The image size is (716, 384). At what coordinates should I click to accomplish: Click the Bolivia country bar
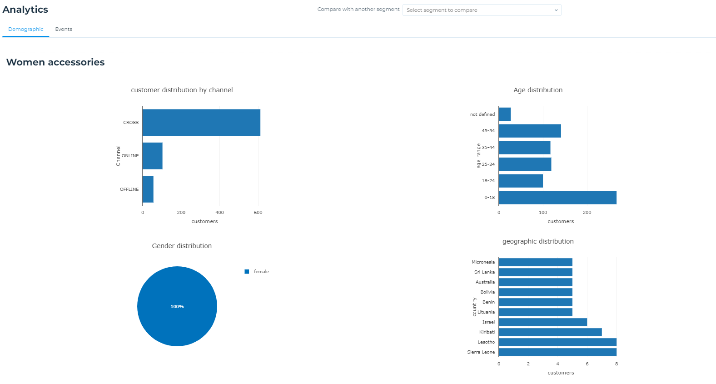point(535,292)
